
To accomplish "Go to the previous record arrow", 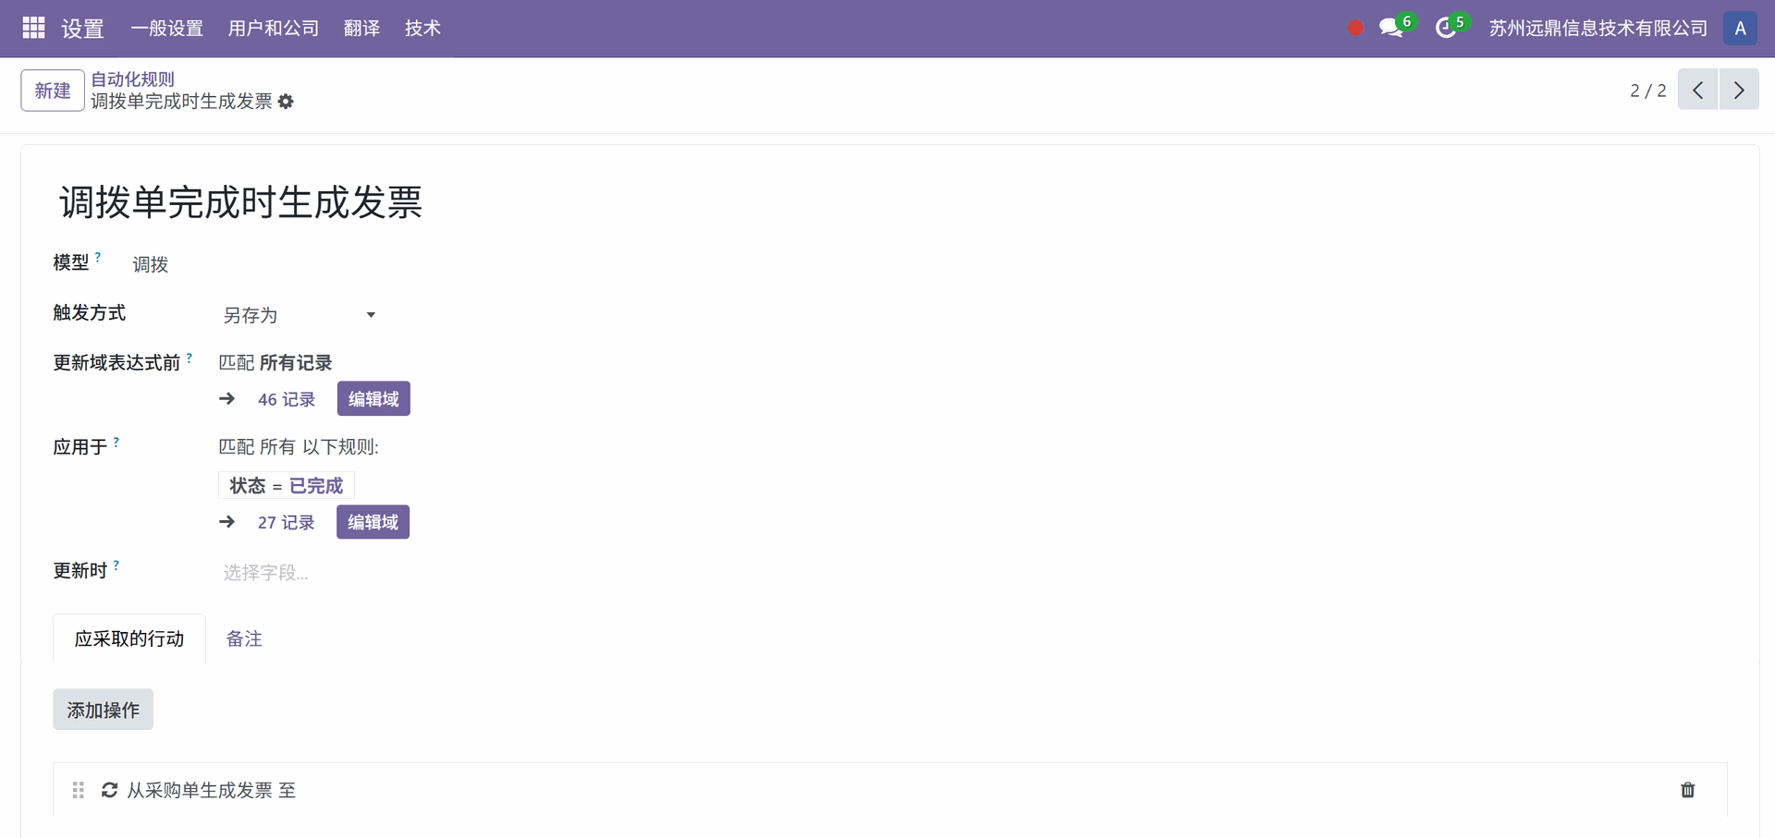I will (1697, 90).
